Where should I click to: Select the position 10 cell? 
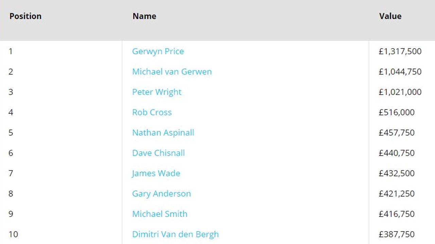(13, 234)
